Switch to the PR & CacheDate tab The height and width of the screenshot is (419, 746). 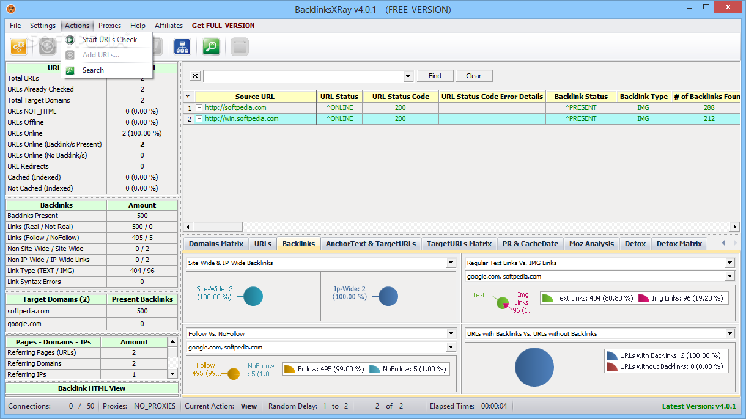(x=530, y=244)
